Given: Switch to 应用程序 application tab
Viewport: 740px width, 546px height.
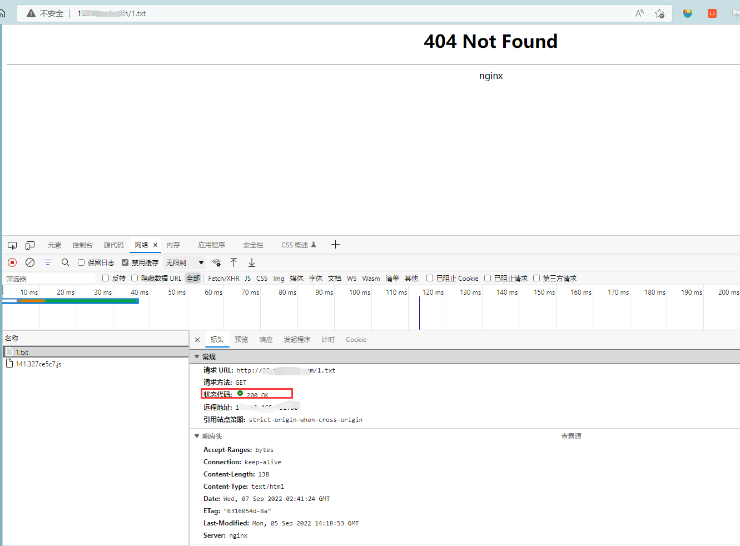Looking at the screenshot, I should coord(211,245).
